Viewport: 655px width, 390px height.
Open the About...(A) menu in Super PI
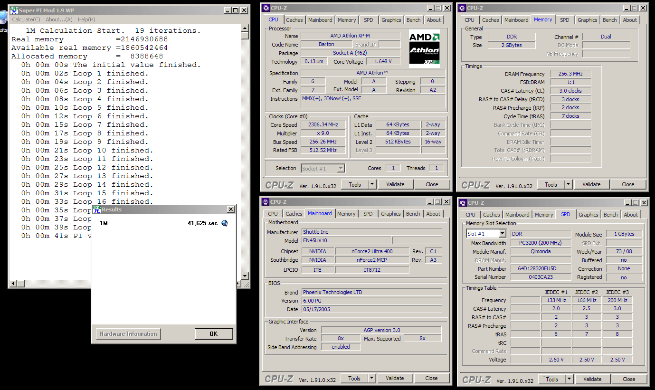pyautogui.click(x=59, y=19)
